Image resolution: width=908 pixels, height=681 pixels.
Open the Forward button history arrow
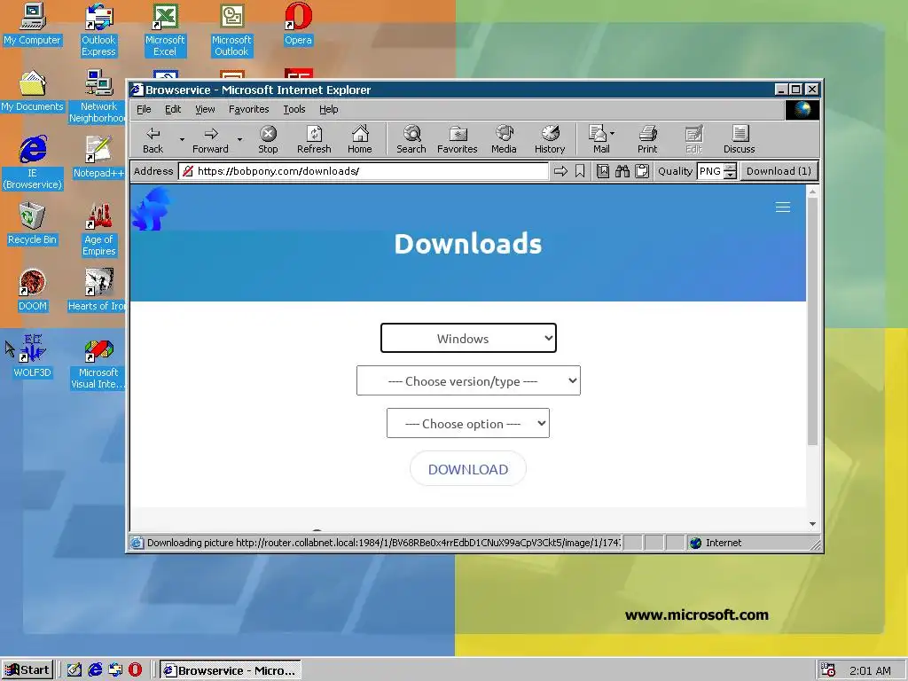click(x=239, y=139)
